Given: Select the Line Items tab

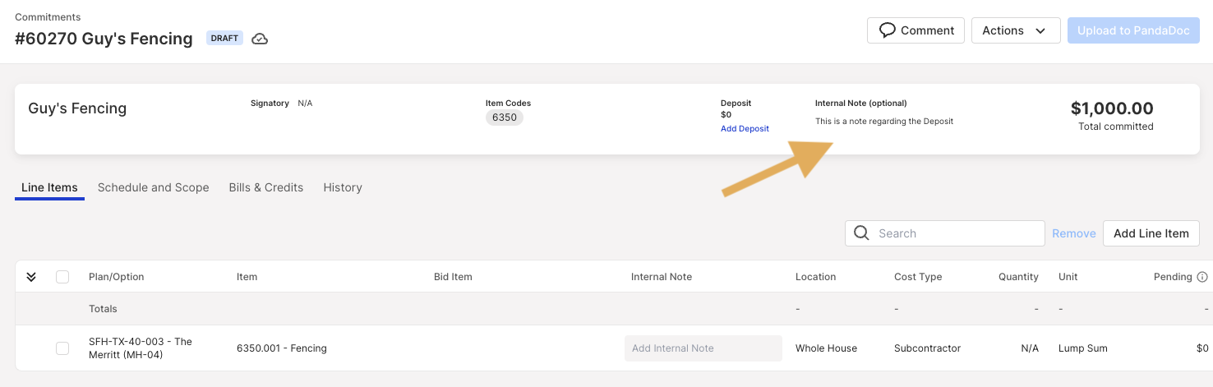Looking at the screenshot, I should 49,187.
